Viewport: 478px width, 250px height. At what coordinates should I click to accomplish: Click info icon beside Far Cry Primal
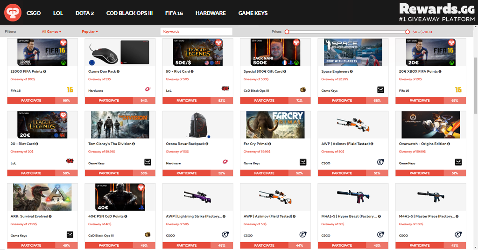click(269, 144)
